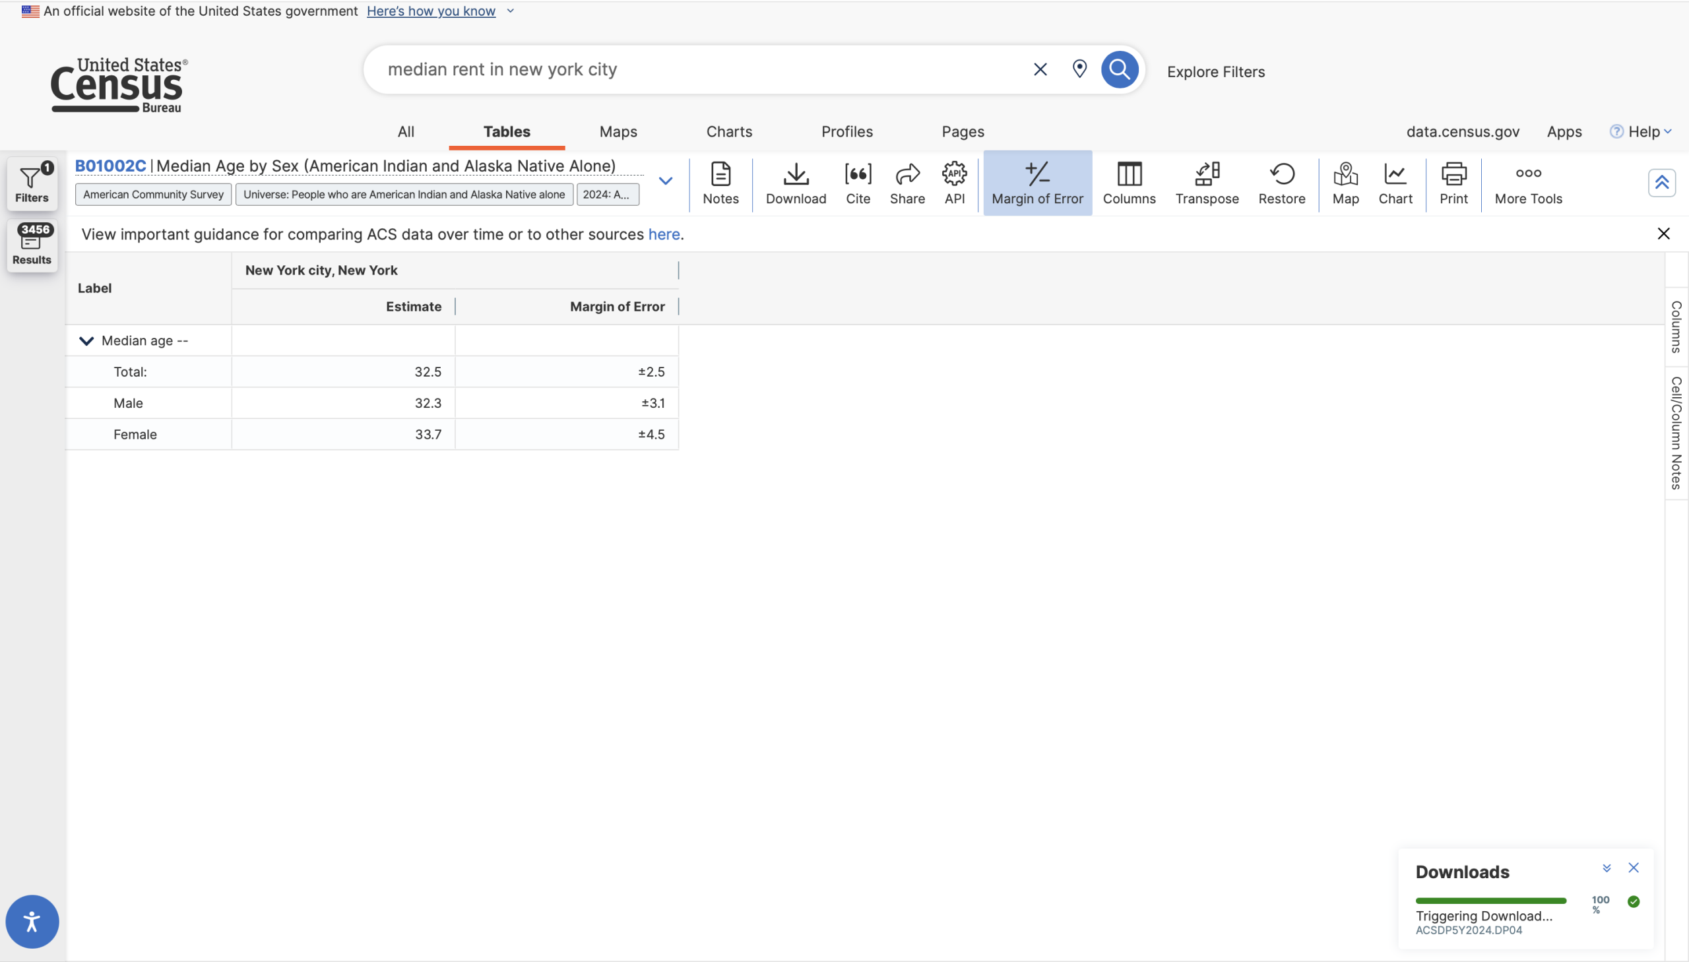
Task: Open the Filters panel
Action: pyautogui.click(x=32, y=183)
